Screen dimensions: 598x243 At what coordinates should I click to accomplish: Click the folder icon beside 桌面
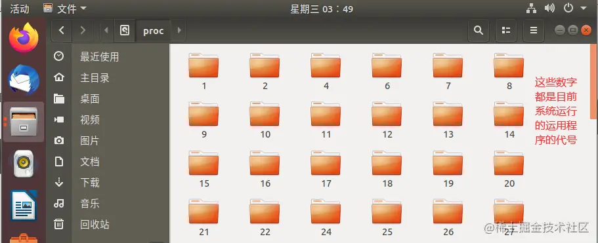pos(58,99)
